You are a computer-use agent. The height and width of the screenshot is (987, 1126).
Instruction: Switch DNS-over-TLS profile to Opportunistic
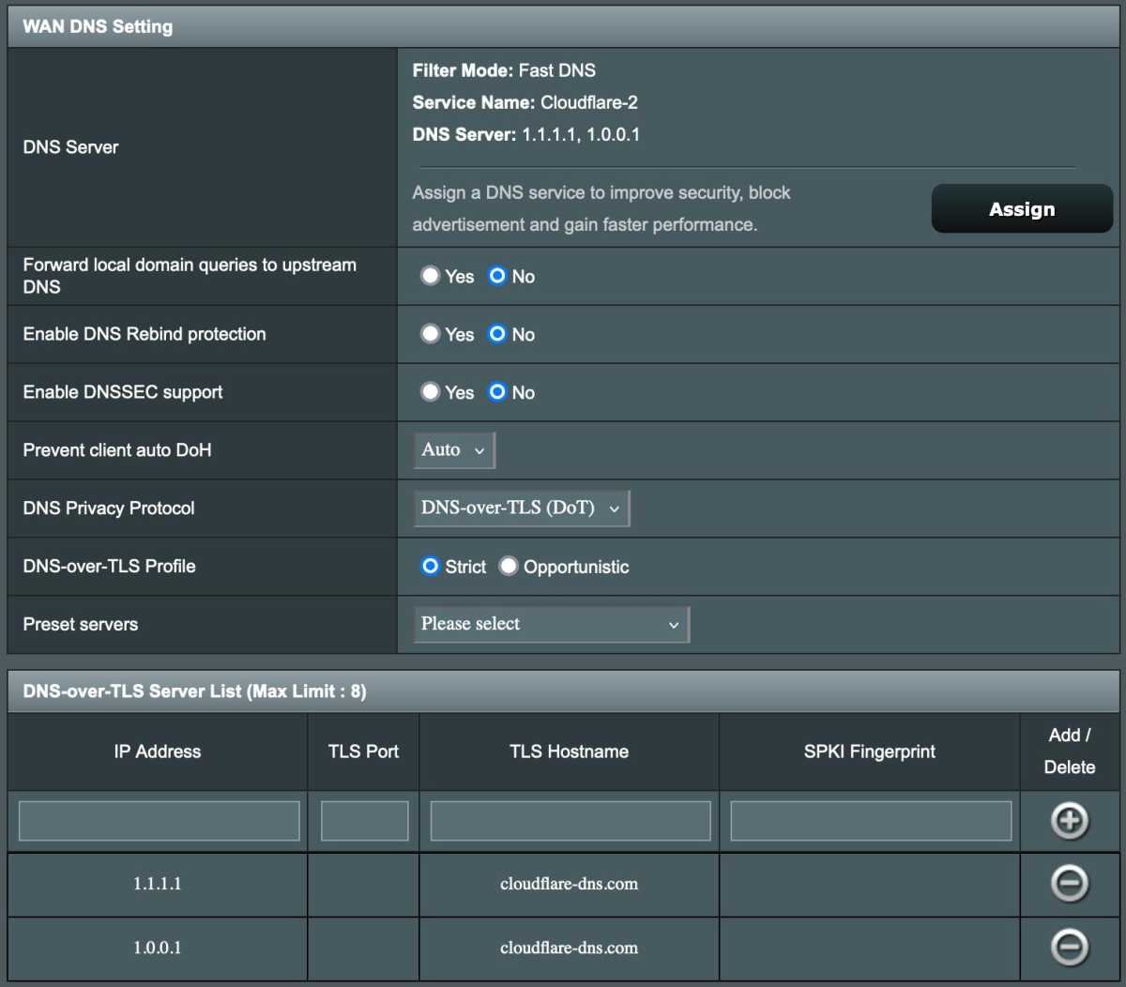tap(509, 566)
